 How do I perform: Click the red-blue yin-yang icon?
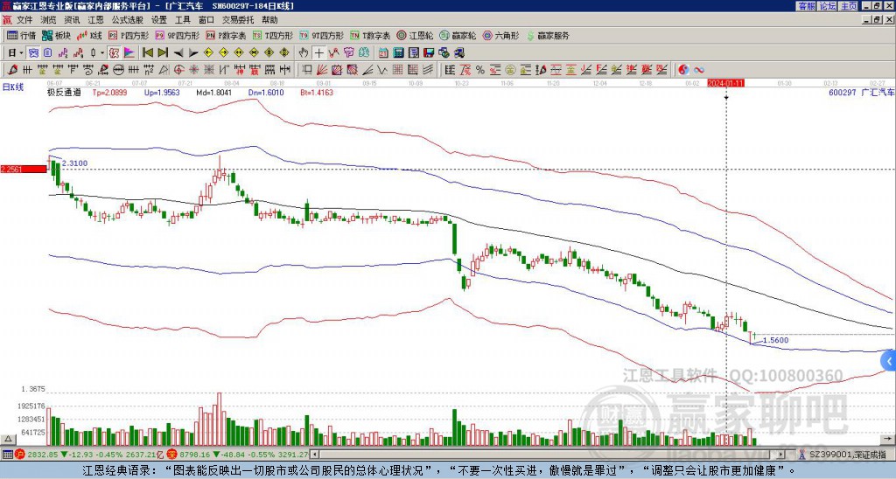click(683, 70)
